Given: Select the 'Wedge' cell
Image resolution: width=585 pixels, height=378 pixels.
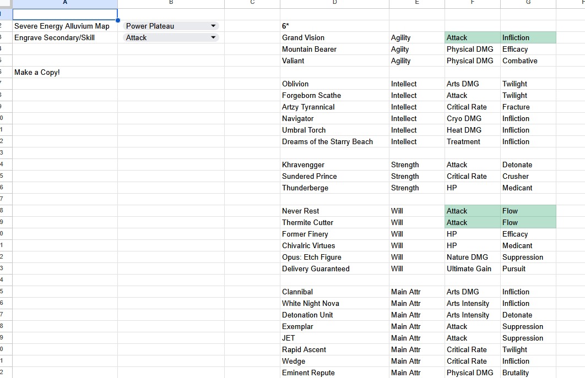Looking at the screenshot, I should [x=335, y=361].
